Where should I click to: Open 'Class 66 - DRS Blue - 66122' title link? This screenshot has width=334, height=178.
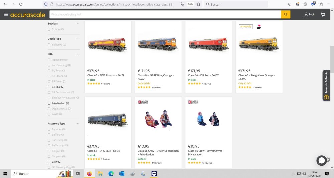click(104, 151)
